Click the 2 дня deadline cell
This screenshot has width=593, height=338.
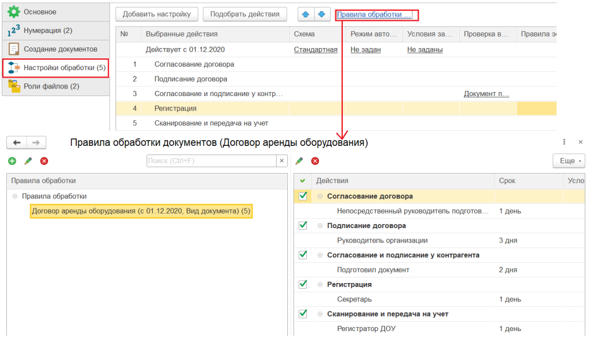[x=528, y=270]
